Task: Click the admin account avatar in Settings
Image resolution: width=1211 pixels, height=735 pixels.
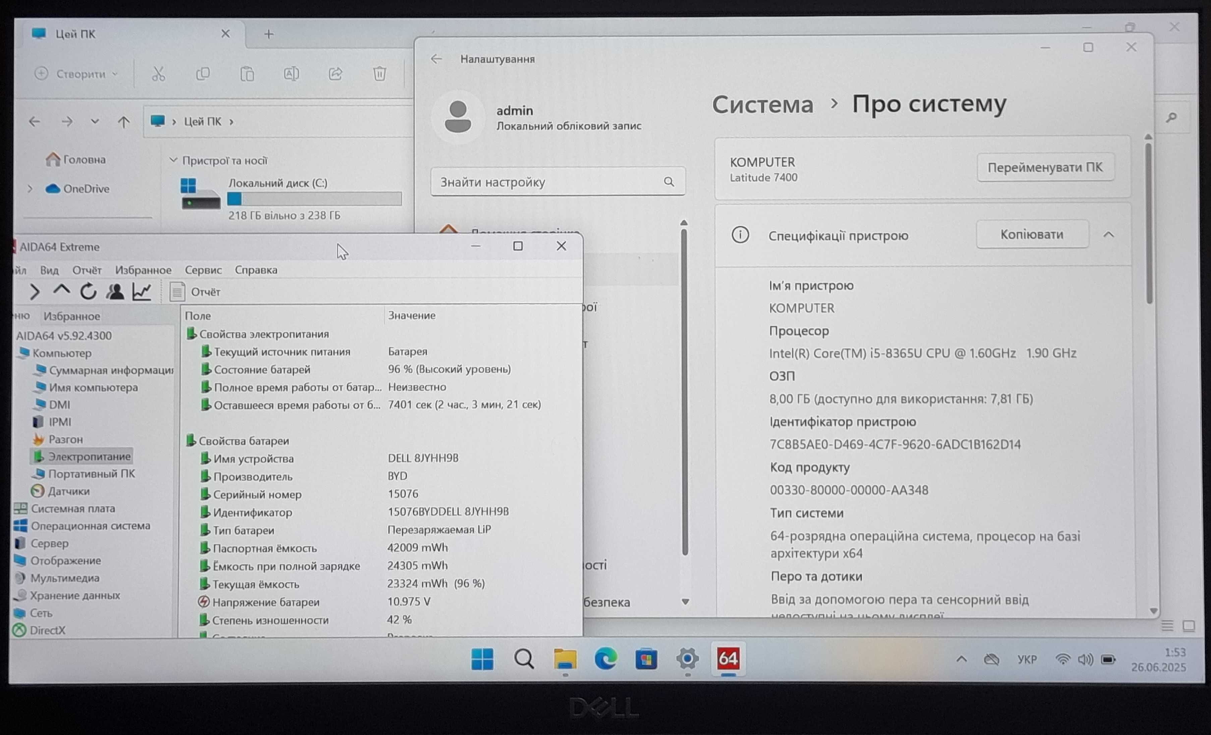Action: point(458,117)
